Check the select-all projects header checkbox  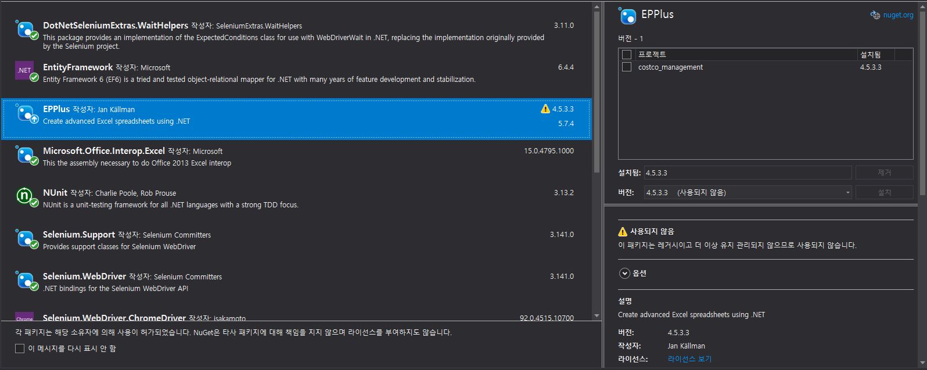(x=626, y=55)
